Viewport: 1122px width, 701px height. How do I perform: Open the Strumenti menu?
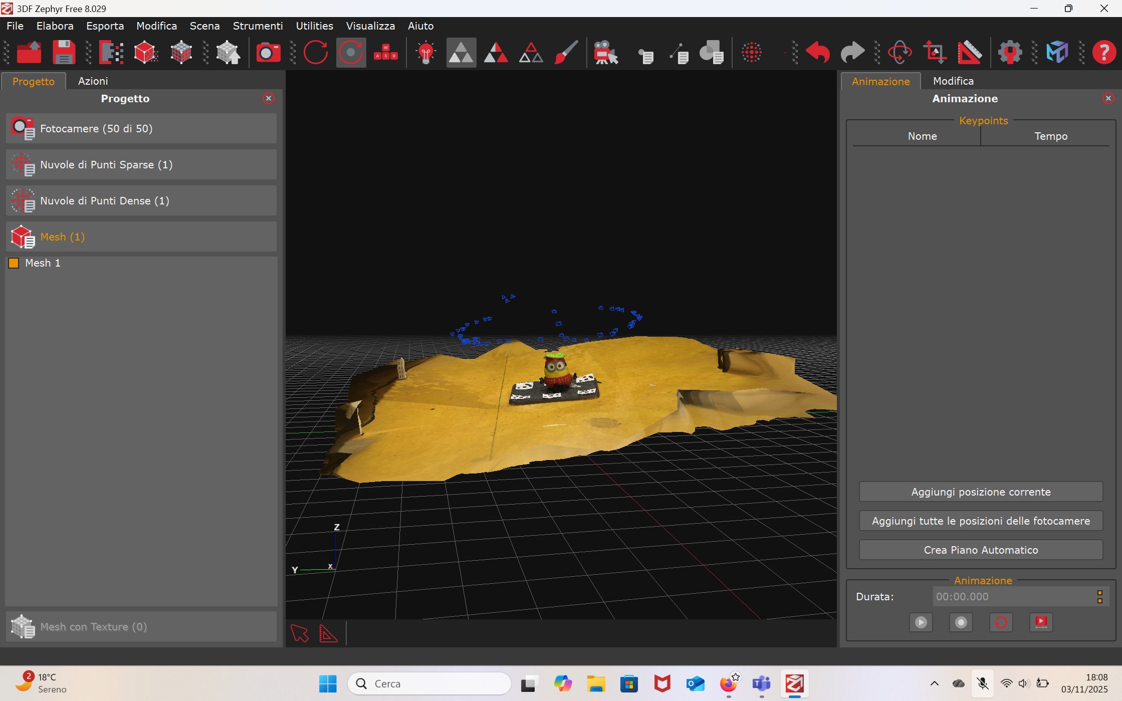(x=258, y=26)
